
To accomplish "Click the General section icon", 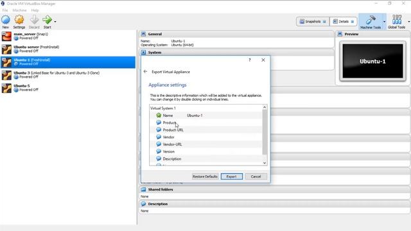I will 143,34.
